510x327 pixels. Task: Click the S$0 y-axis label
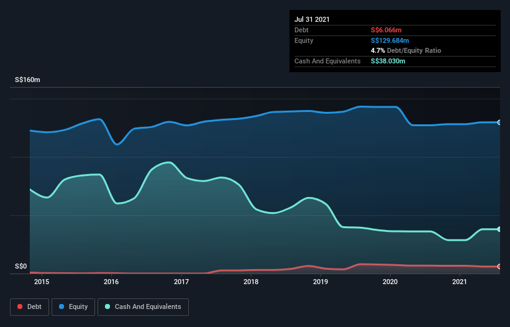point(21,266)
